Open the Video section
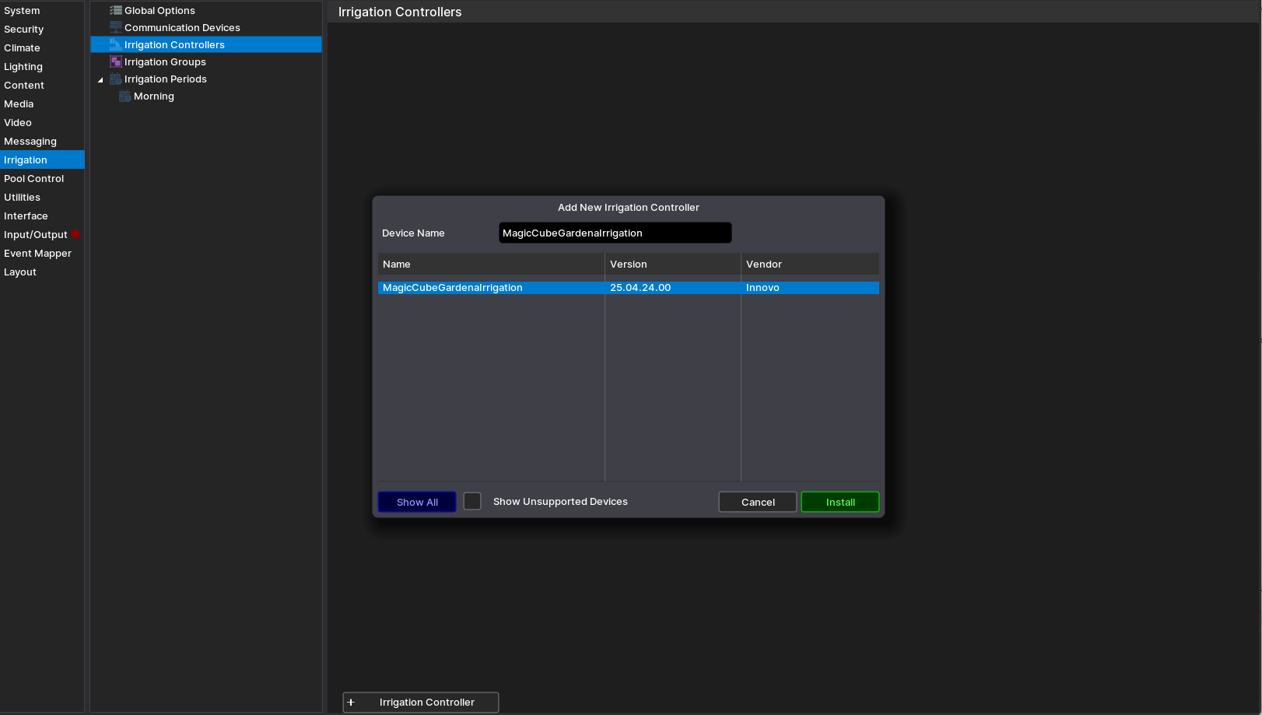Viewport: 1262px width, 715px height. pos(42,122)
